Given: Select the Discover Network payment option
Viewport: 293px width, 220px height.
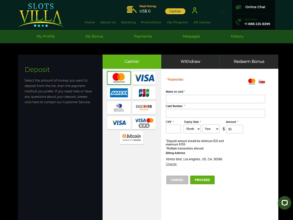Looking at the screenshot, I should pos(144,108).
